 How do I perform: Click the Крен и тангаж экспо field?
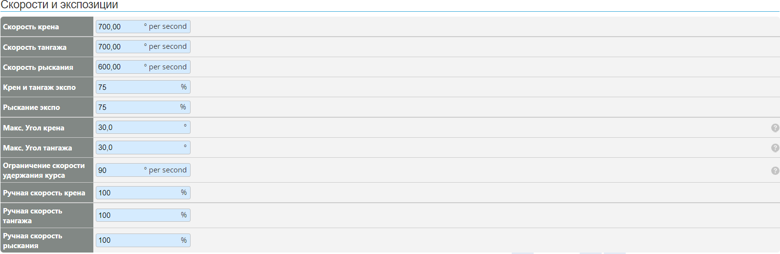click(x=137, y=87)
